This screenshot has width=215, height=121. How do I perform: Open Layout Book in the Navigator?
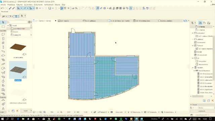point(209,23)
